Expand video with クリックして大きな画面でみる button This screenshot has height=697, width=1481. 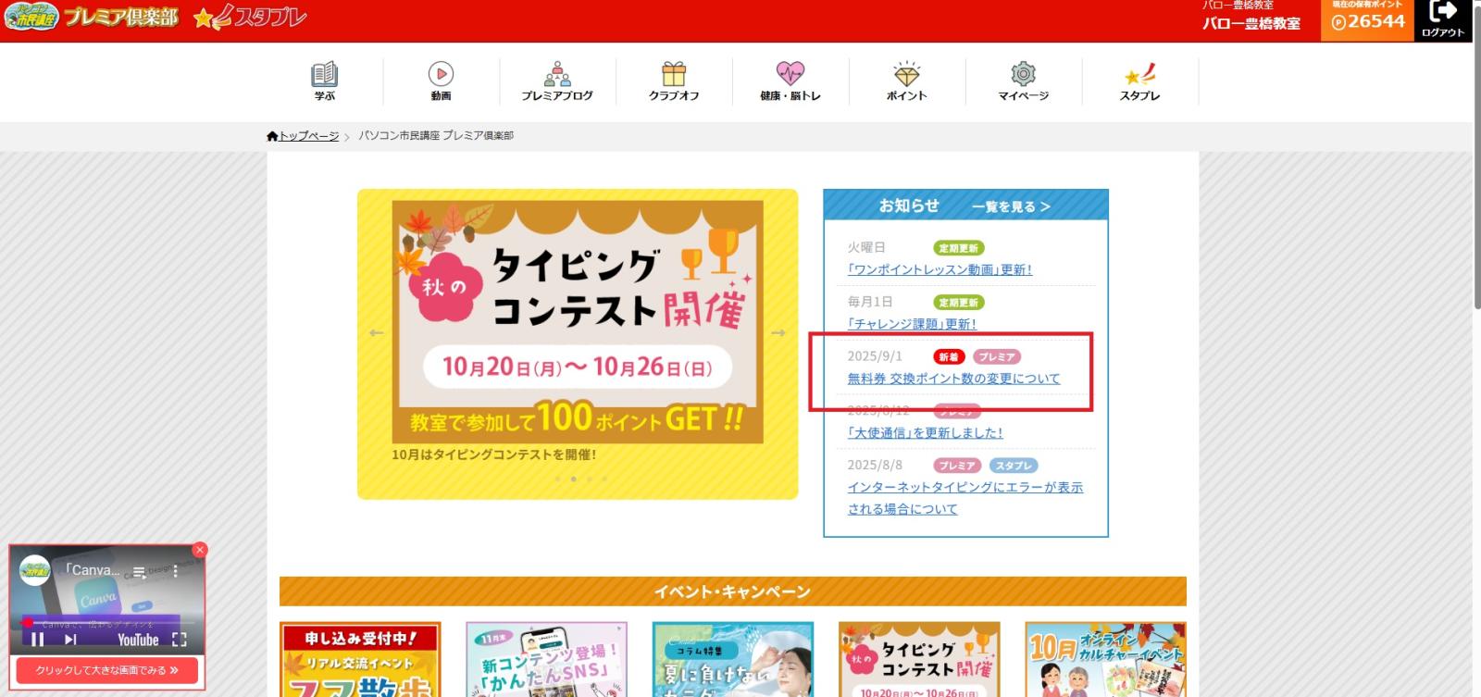pos(107,670)
